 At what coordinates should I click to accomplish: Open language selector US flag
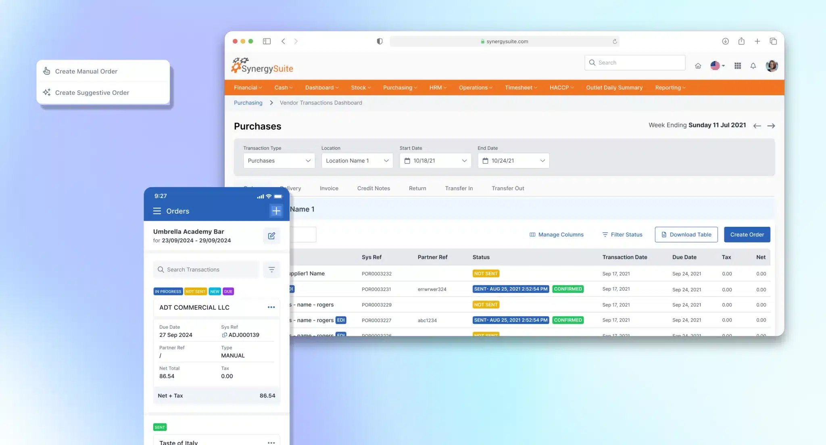coord(717,66)
